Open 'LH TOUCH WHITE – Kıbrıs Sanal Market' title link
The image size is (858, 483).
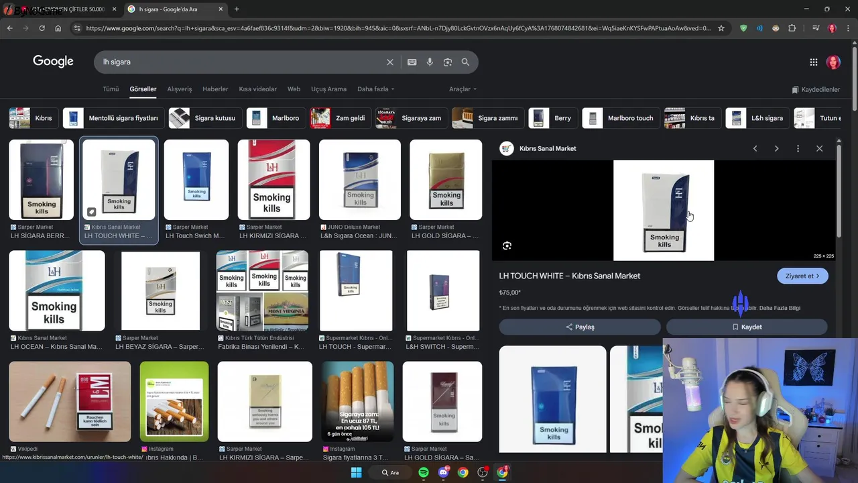[x=569, y=276]
